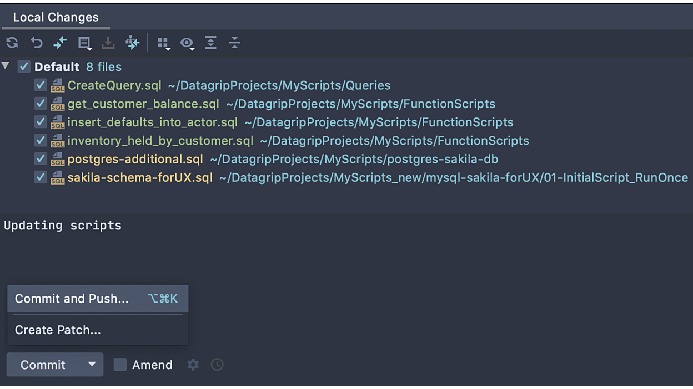The image size is (693, 389).
Task: Click the Rollback changes icon
Action: pyautogui.click(x=37, y=43)
